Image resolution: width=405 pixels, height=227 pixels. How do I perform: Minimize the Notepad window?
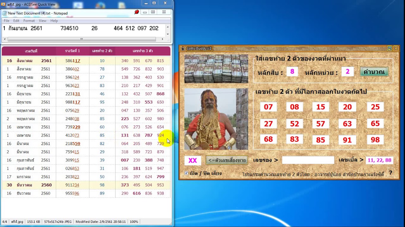pyautogui.click(x=145, y=12)
